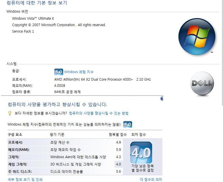Select the 주 하드 디스크 row
Image resolution: width=223 pixels, height=182 pixels.
coord(65,172)
